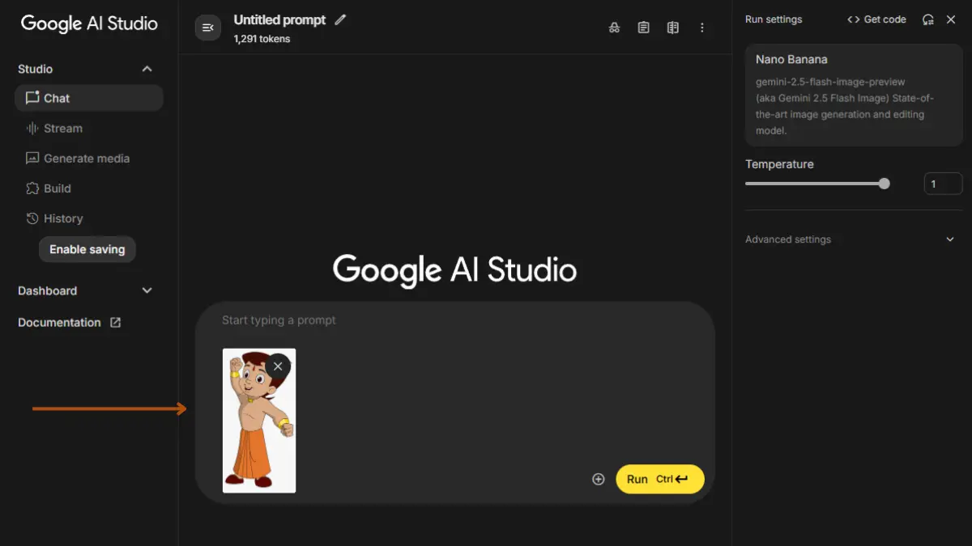Open the Documentation external link
Screen dimensions: 972x546
pyautogui.click(x=70, y=322)
